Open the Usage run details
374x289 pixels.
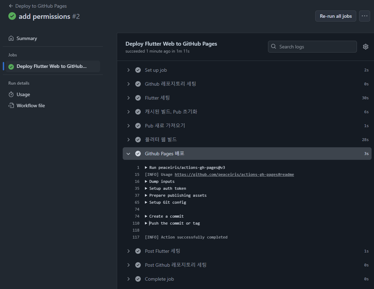pyautogui.click(x=23, y=94)
